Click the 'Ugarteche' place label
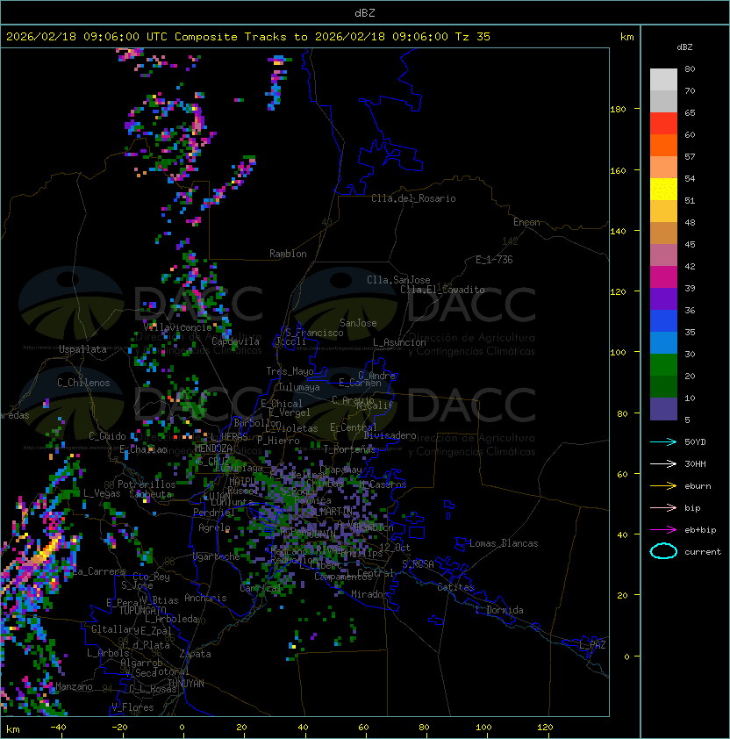The image size is (730, 739). click(216, 556)
